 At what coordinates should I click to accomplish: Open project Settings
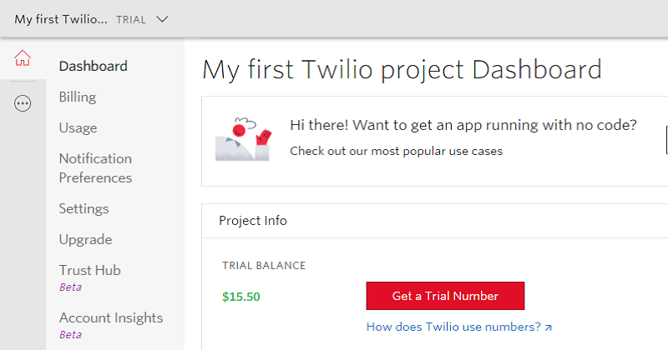[x=84, y=209]
